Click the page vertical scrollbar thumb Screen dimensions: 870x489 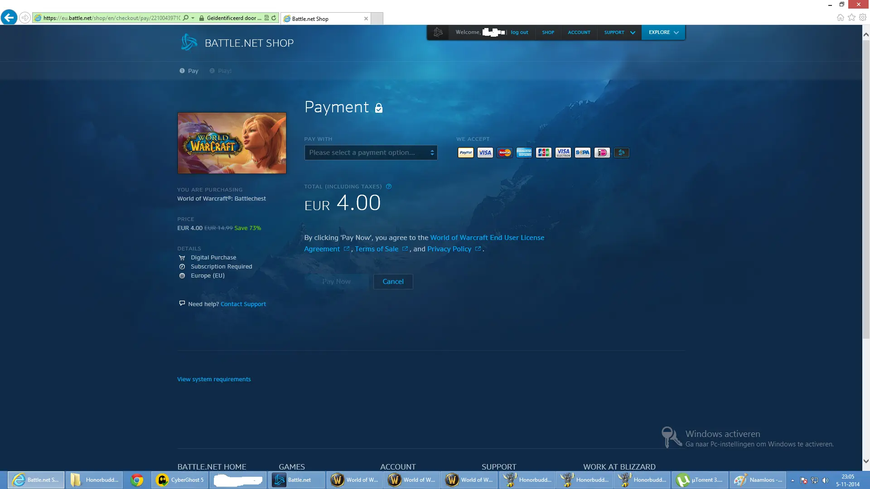pos(866,188)
